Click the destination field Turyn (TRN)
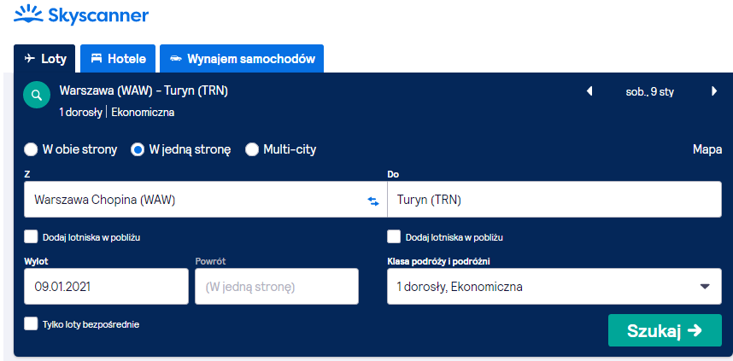Image resolution: width=733 pixels, height=361 pixels. click(x=554, y=200)
